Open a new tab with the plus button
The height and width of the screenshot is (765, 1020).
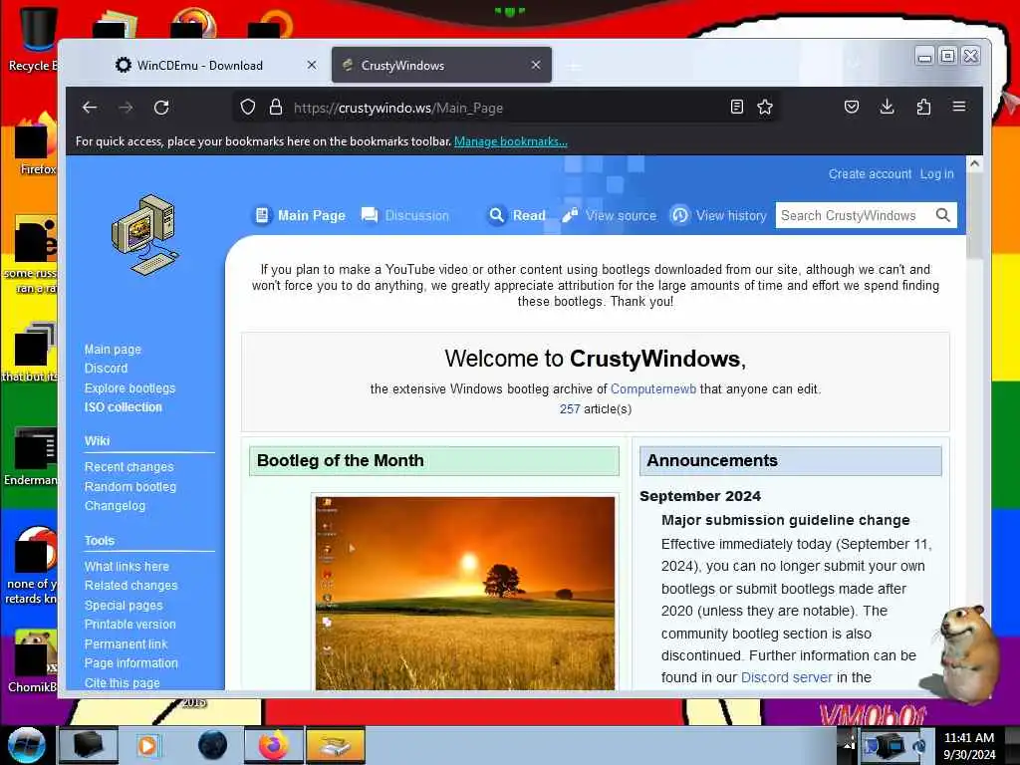point(574,66)
